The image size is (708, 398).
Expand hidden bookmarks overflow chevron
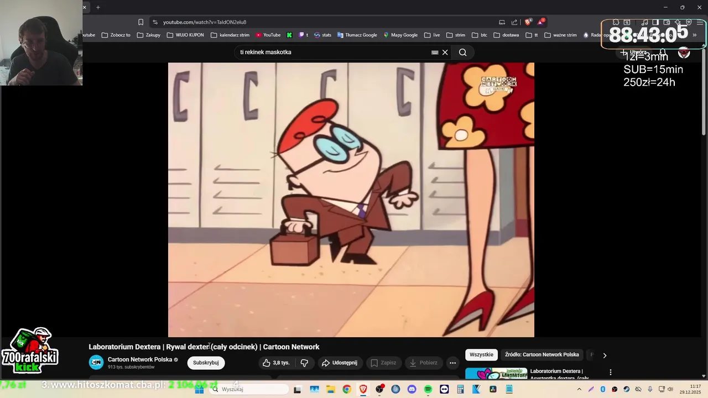(x=694, y=35)
